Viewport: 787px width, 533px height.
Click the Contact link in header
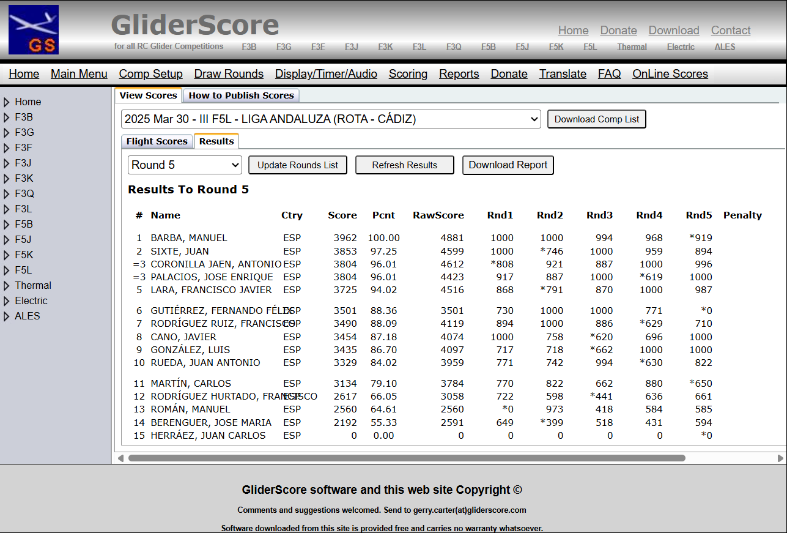click(x=730, y=31)
